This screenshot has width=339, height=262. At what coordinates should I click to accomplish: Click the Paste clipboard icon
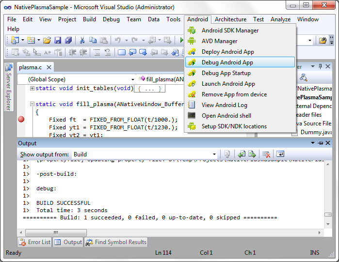pyautogui.click(x=104, y=40)
